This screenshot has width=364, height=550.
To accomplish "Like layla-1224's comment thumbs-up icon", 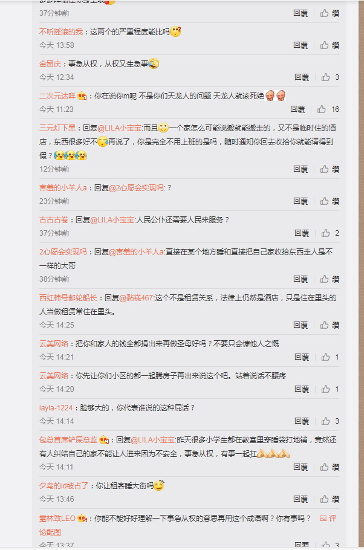I will tap(326, 421).
